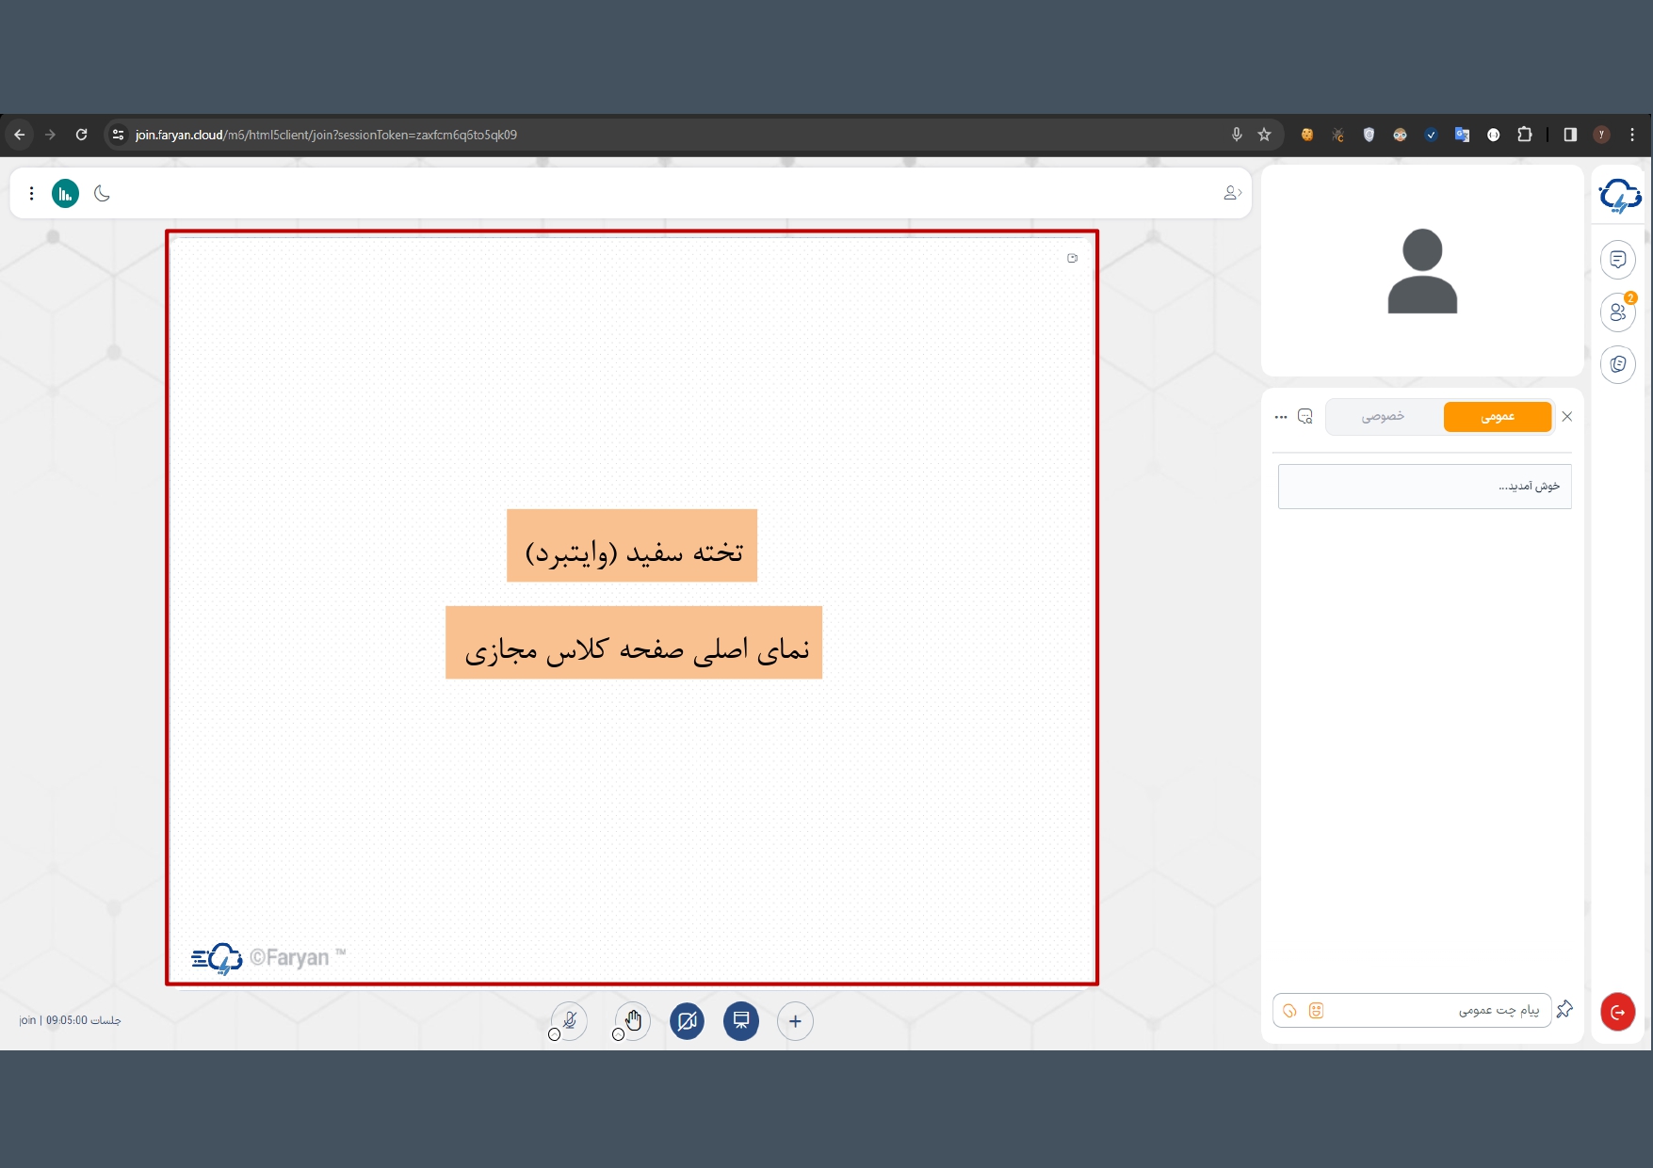Close the chat panel with the X
Screen dimensions: 1653x1168
[x=1567, y=417]
